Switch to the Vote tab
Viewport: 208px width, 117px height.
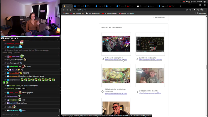point(68,6)
